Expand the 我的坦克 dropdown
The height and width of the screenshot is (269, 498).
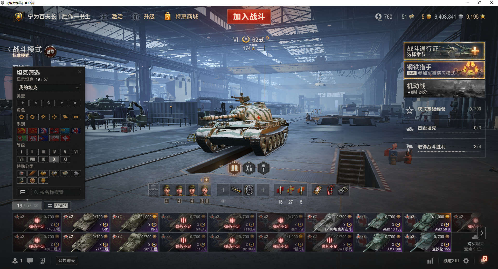pos(49,88)
